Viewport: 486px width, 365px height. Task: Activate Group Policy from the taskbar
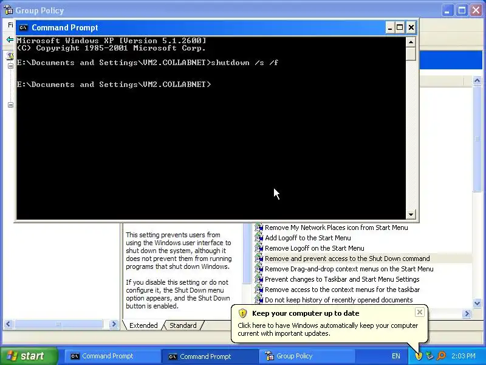coord(307,356)
